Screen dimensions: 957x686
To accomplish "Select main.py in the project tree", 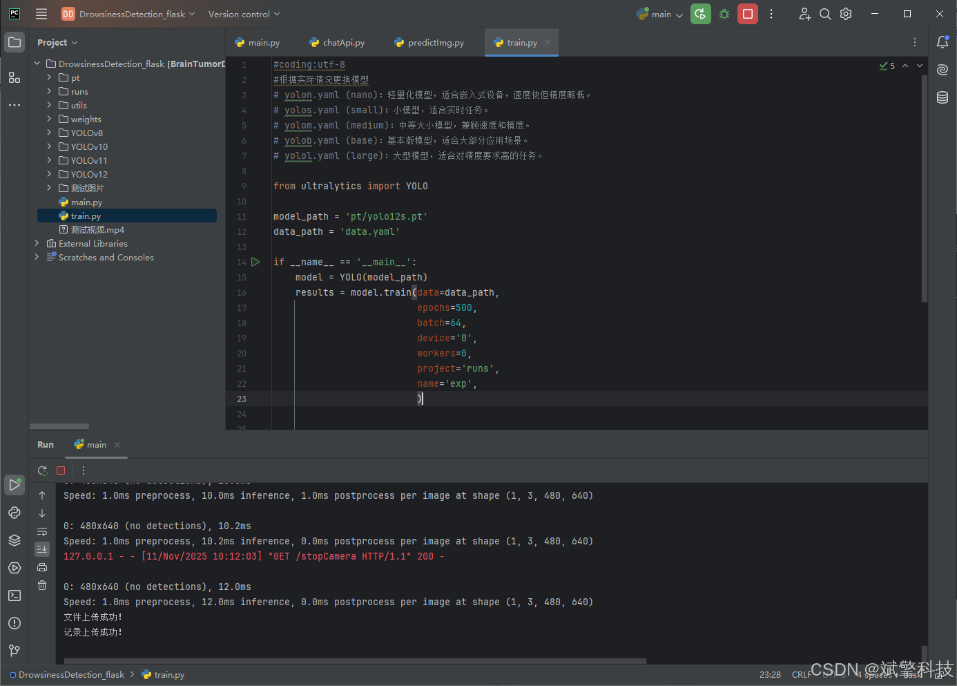I will (86, 202).
